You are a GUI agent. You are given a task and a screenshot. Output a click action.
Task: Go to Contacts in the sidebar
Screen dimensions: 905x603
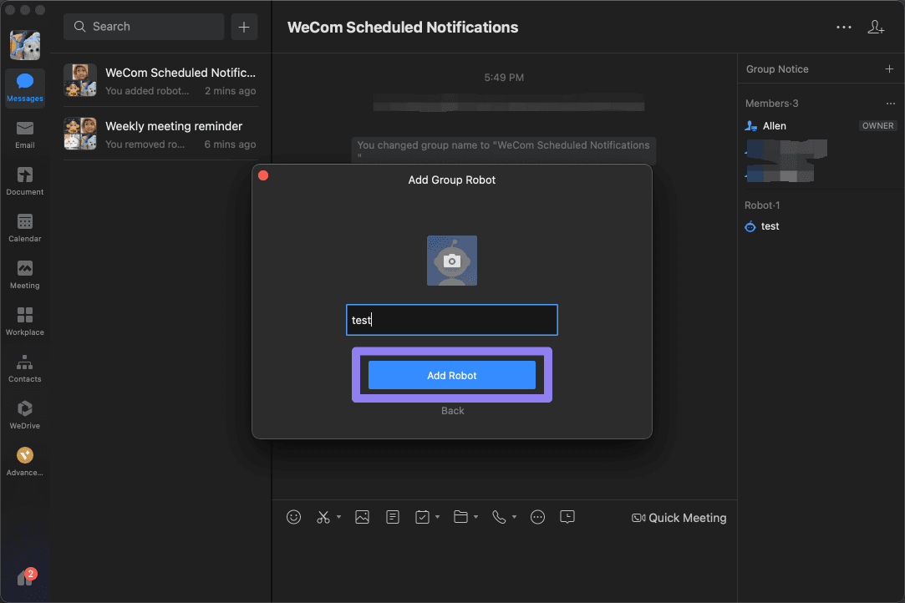point(25,367)
